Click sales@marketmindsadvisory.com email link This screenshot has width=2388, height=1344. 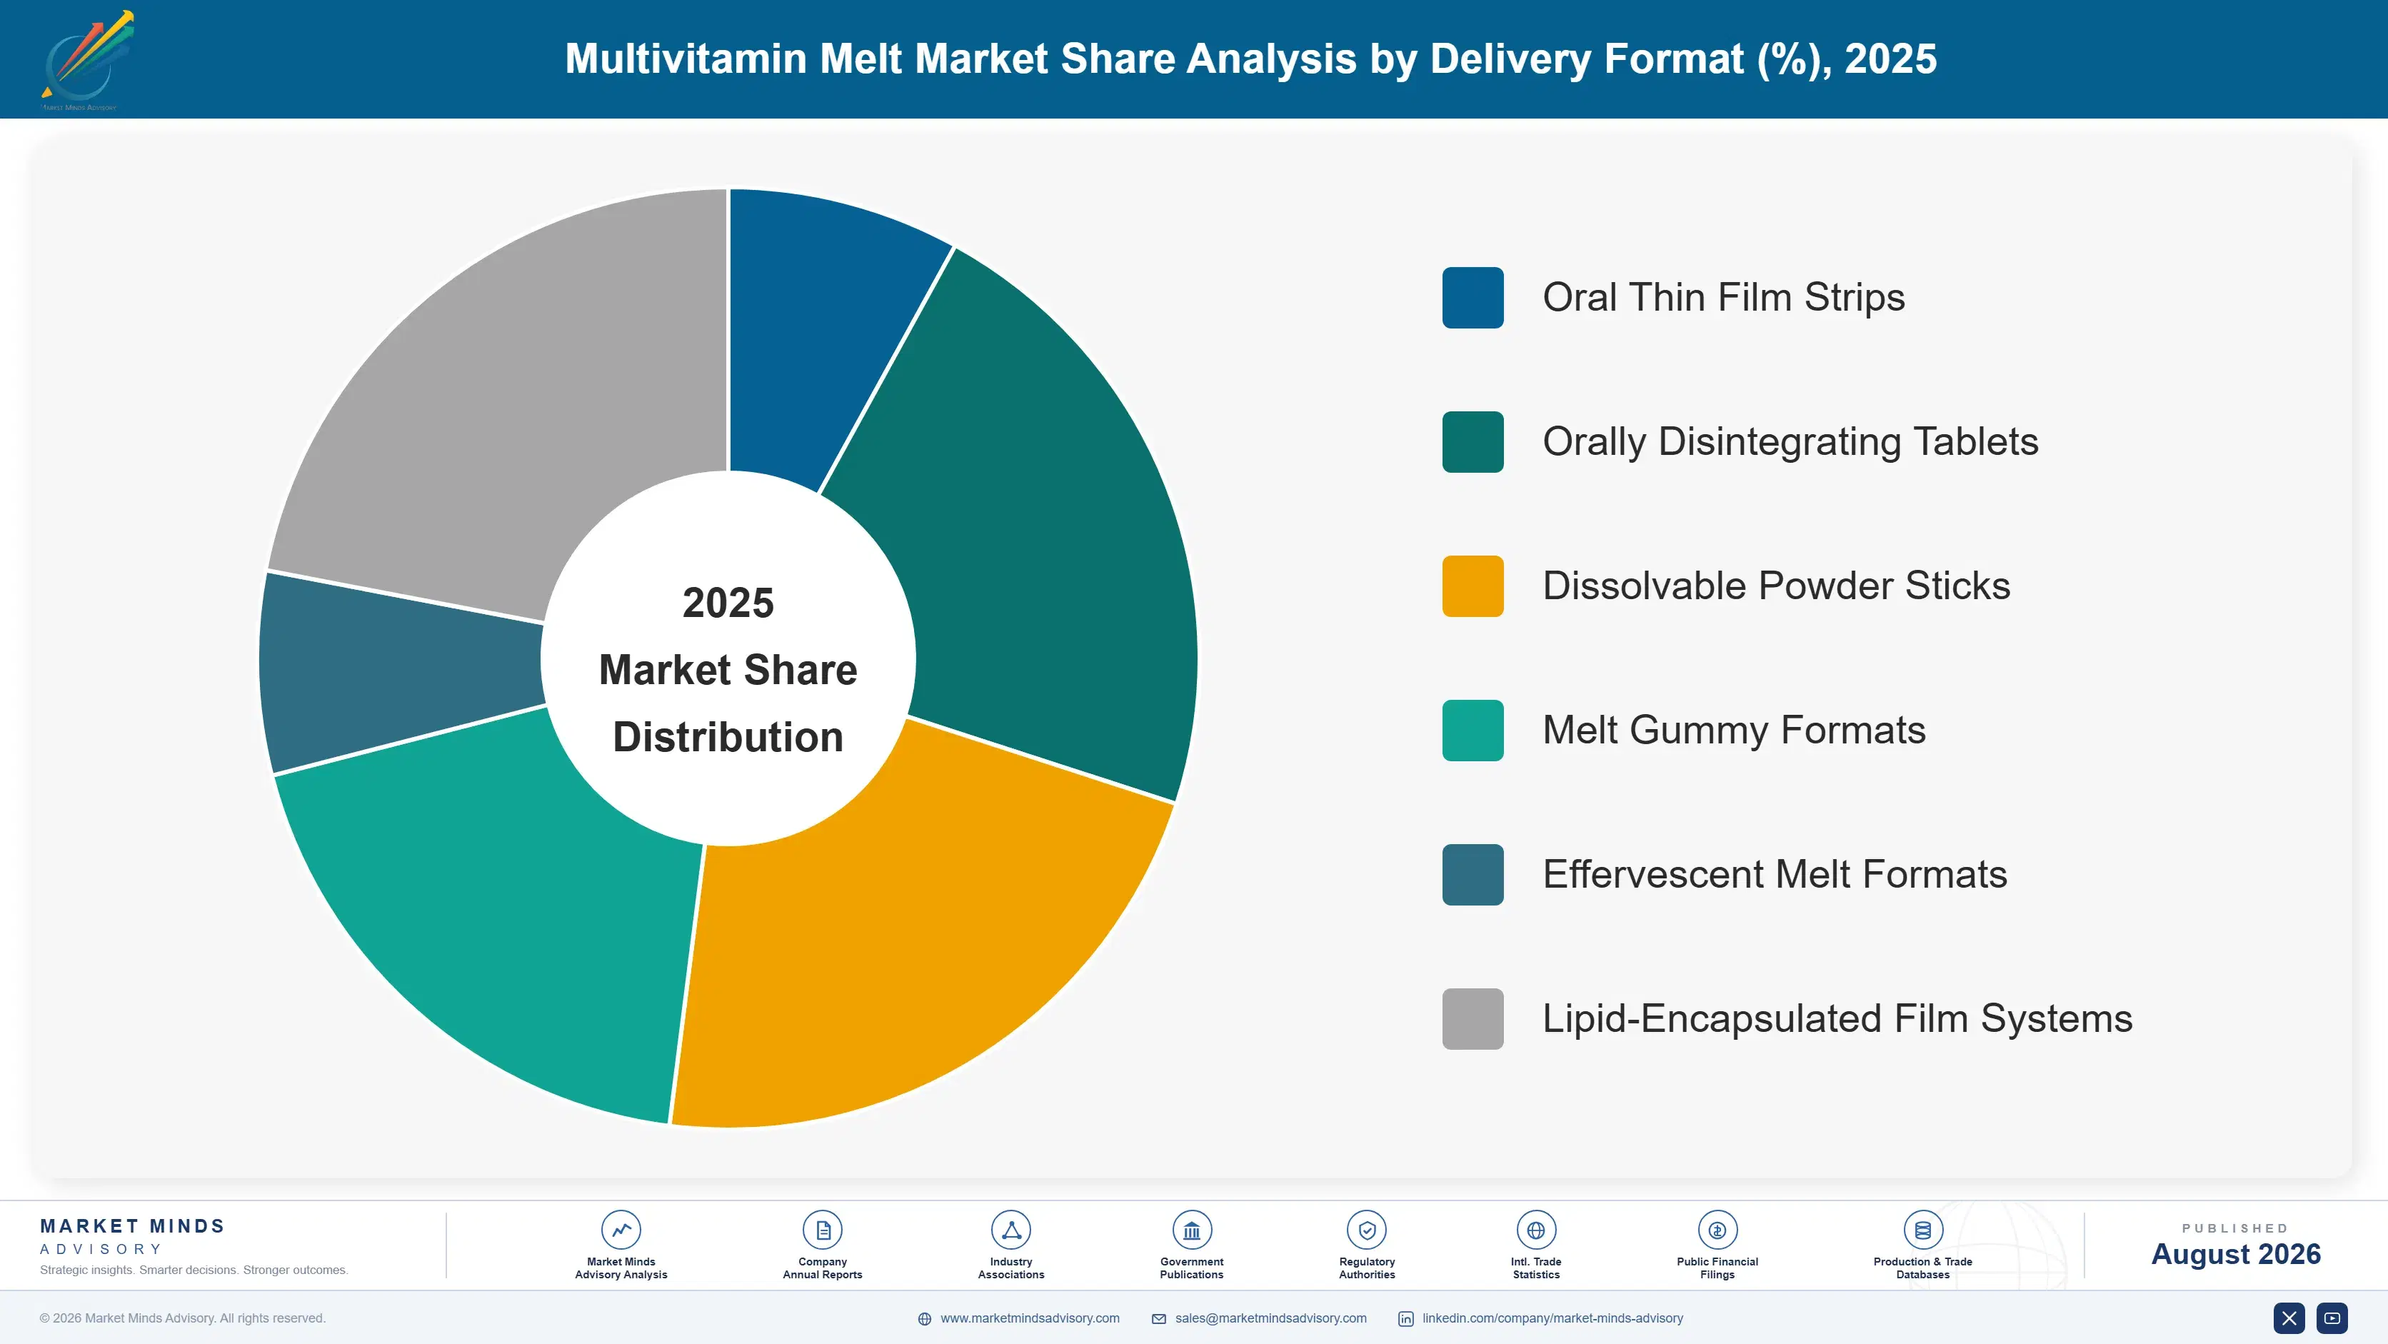pos(1271,1318)
